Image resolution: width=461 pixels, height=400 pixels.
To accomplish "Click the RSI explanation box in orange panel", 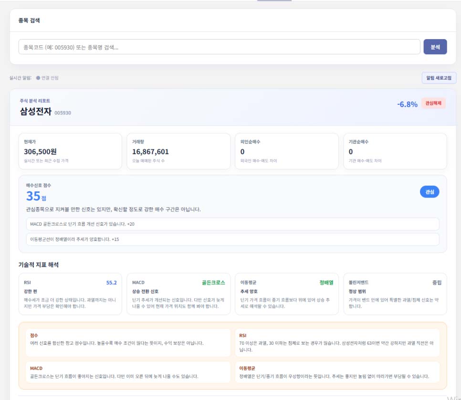I will [x=337, y=342].
